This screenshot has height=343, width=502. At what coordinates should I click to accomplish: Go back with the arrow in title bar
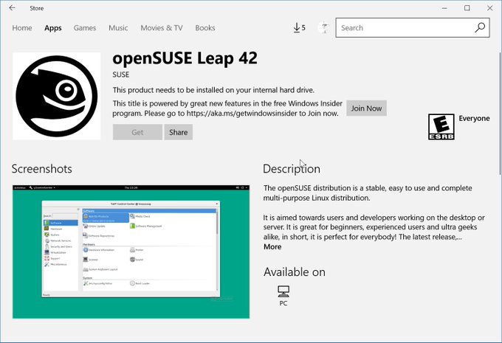[12, 8]
